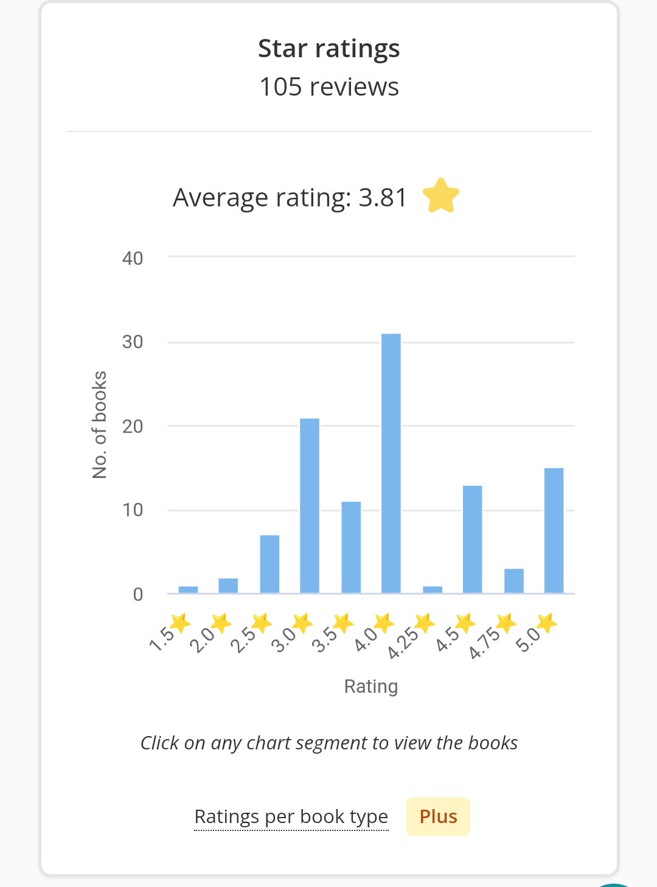Select the 1.5 rating bar
The image size is (657, 887).
188,589
